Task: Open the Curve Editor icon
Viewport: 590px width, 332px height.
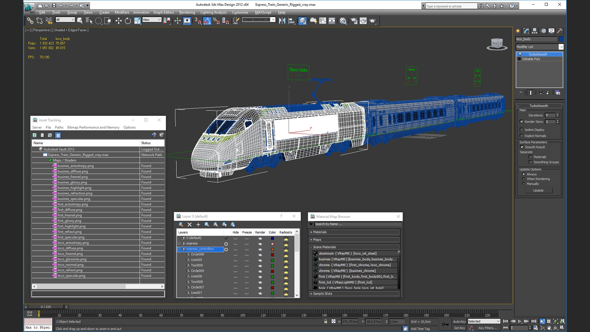Action: click(x=323, y=21)
